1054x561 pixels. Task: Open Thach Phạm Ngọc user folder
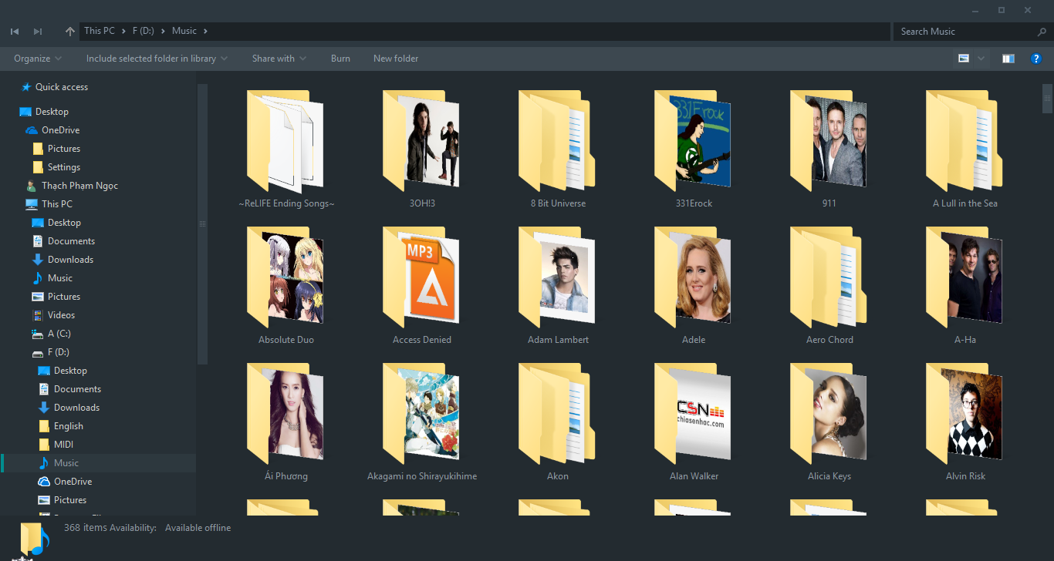point(79,186)
